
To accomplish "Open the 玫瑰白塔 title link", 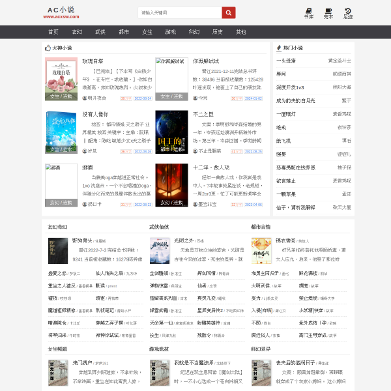I will [93, 61].
